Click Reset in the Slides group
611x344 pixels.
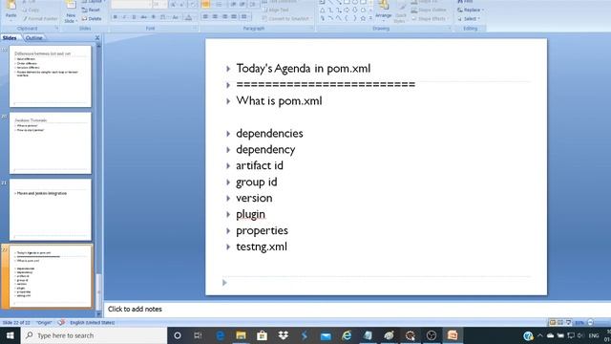[x=92, y=10]
